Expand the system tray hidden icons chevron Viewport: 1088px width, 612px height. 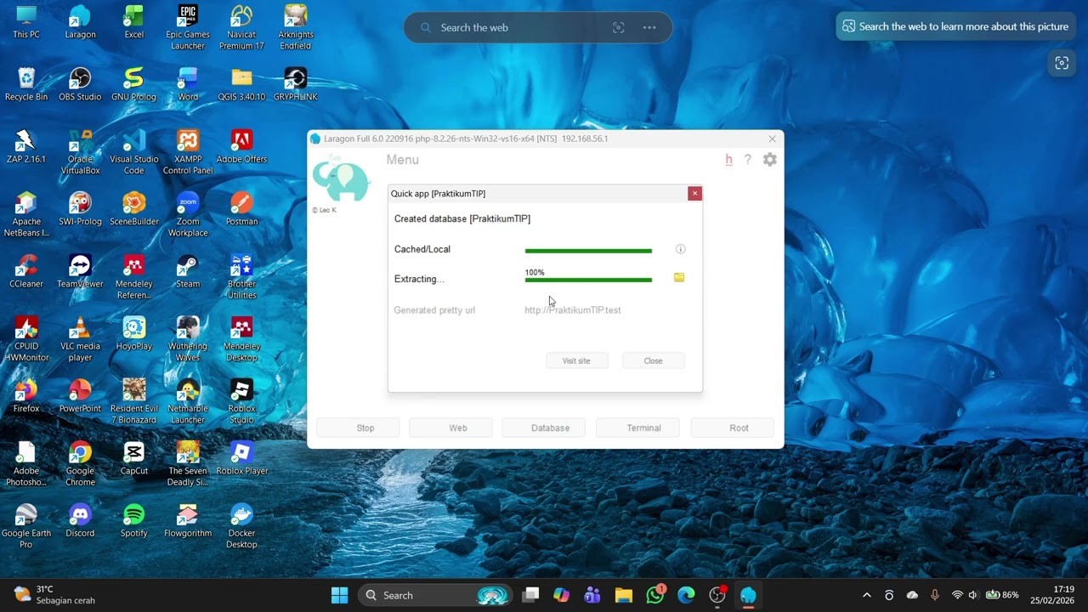point(866,595)
